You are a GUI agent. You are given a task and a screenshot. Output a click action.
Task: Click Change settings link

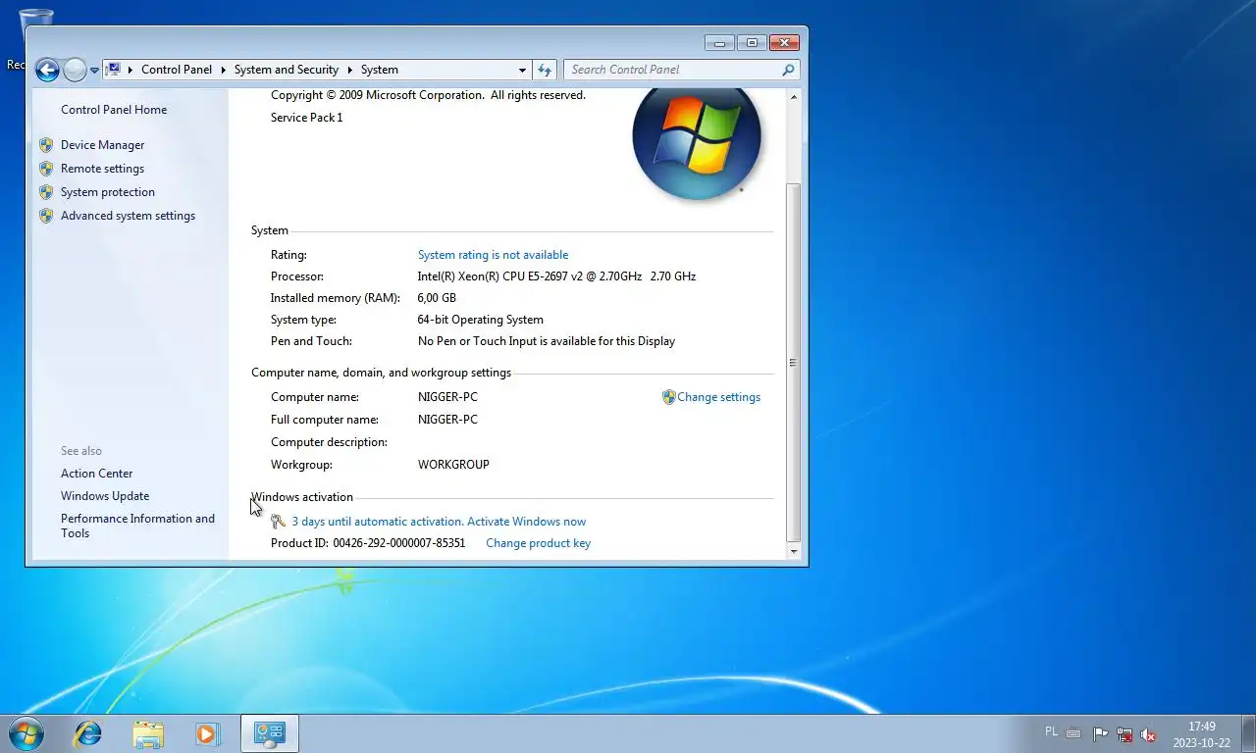coord(718,397)
